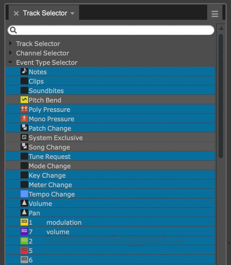Click the blue Tempo Change swatch
Image resolution: width=231 pixels, height=265 pixels.
pos(24,194)
